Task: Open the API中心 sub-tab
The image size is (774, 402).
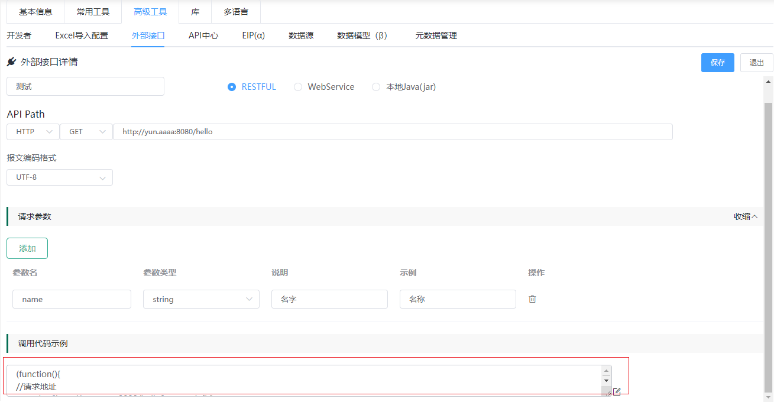Action: 203,35
